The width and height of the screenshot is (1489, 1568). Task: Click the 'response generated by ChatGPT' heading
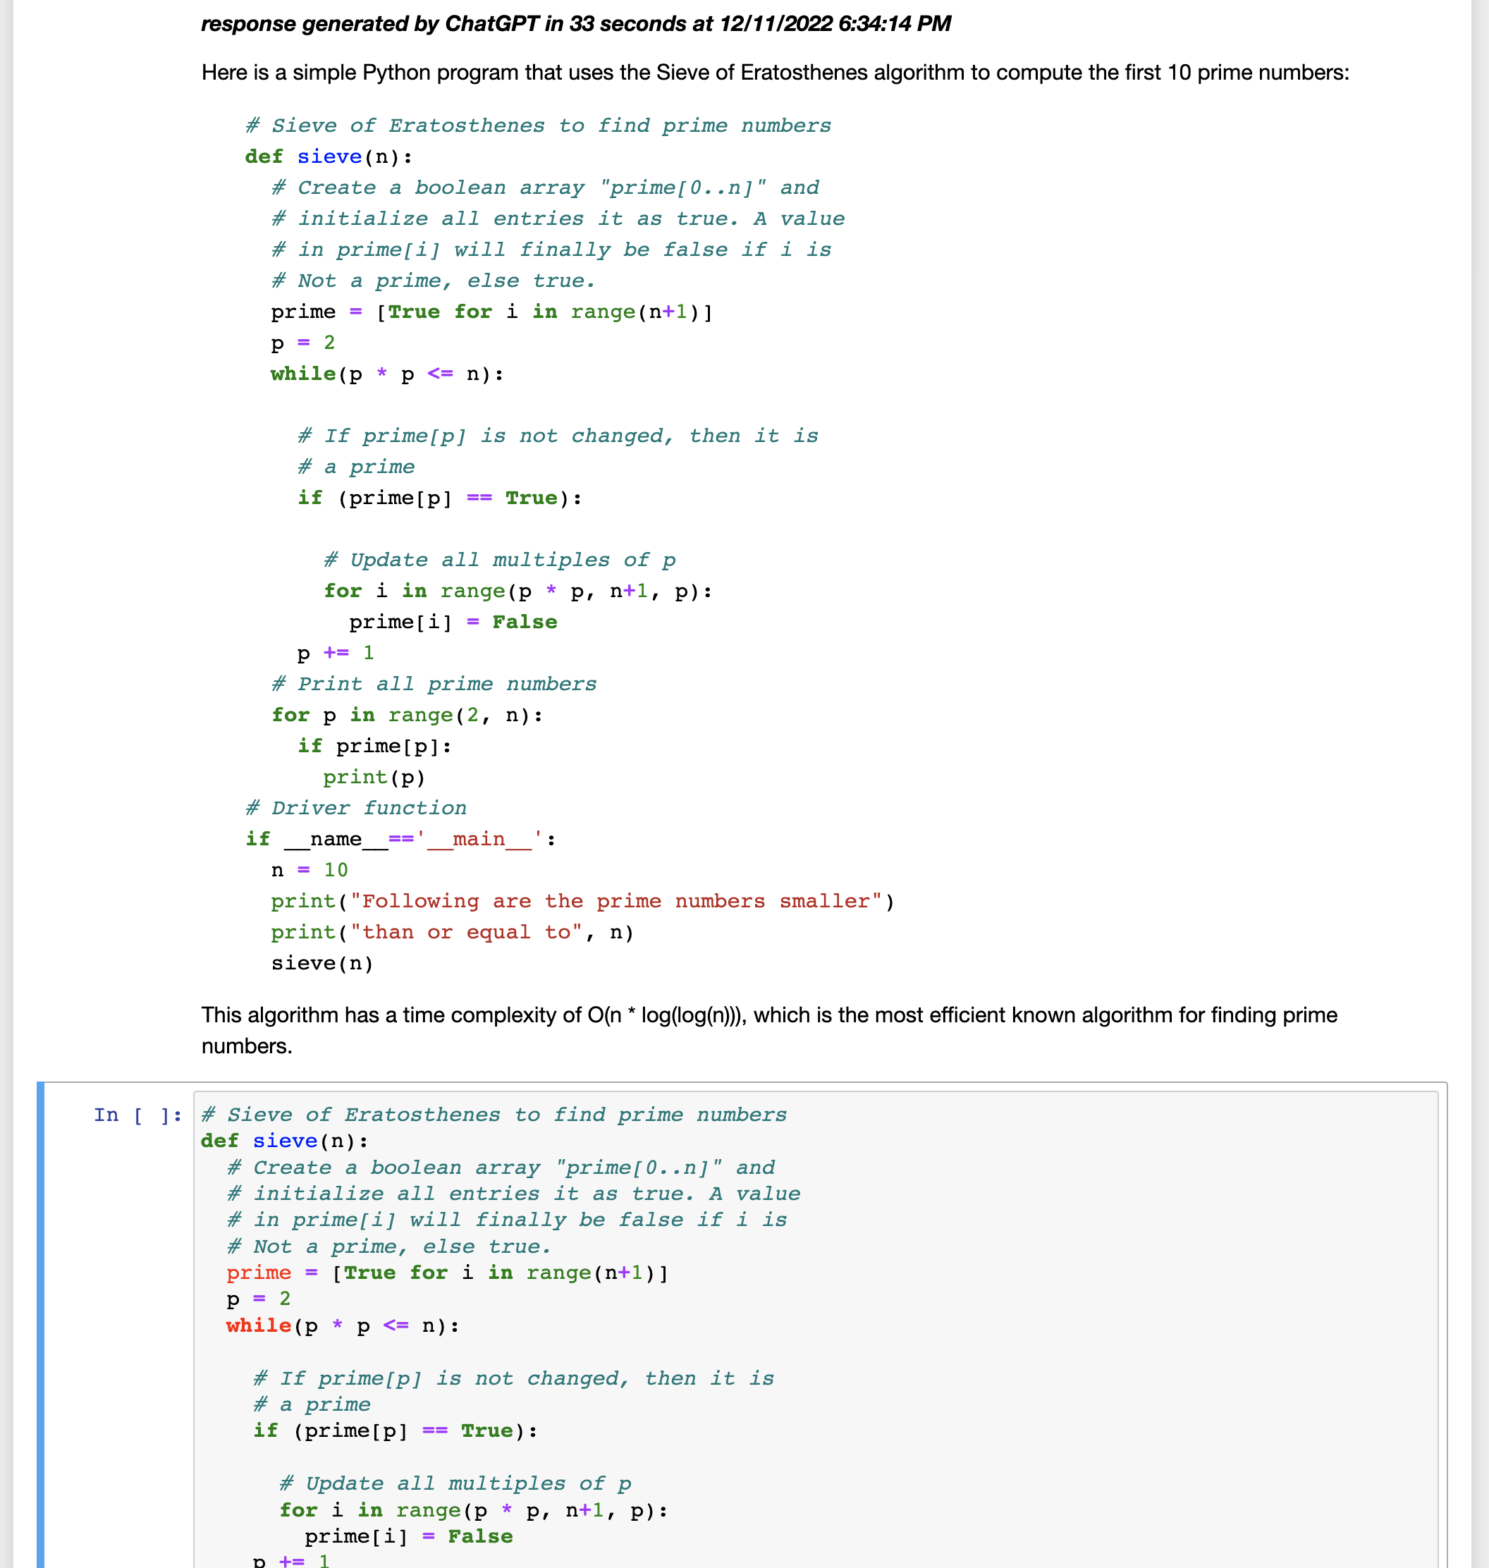tap(575, 24)
